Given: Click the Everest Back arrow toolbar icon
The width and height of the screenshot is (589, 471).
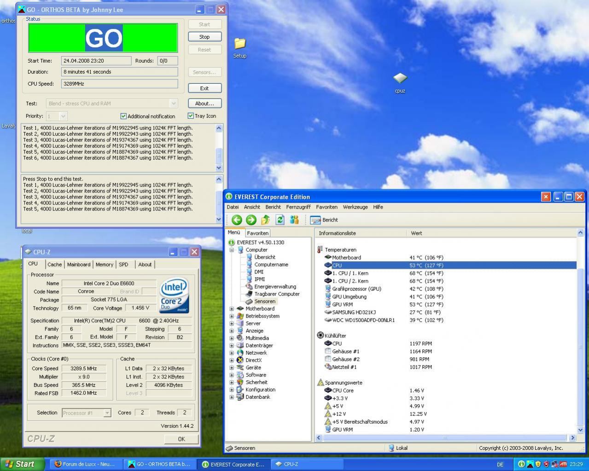Looking at the screenshot, I should [237, 220].
